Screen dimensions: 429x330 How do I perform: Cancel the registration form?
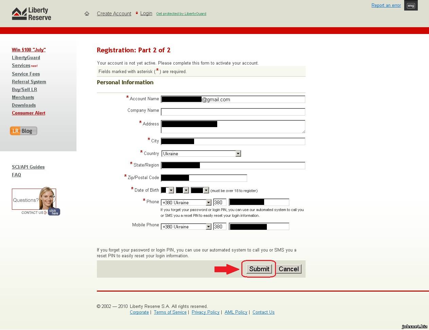click(x=289, y=269)
